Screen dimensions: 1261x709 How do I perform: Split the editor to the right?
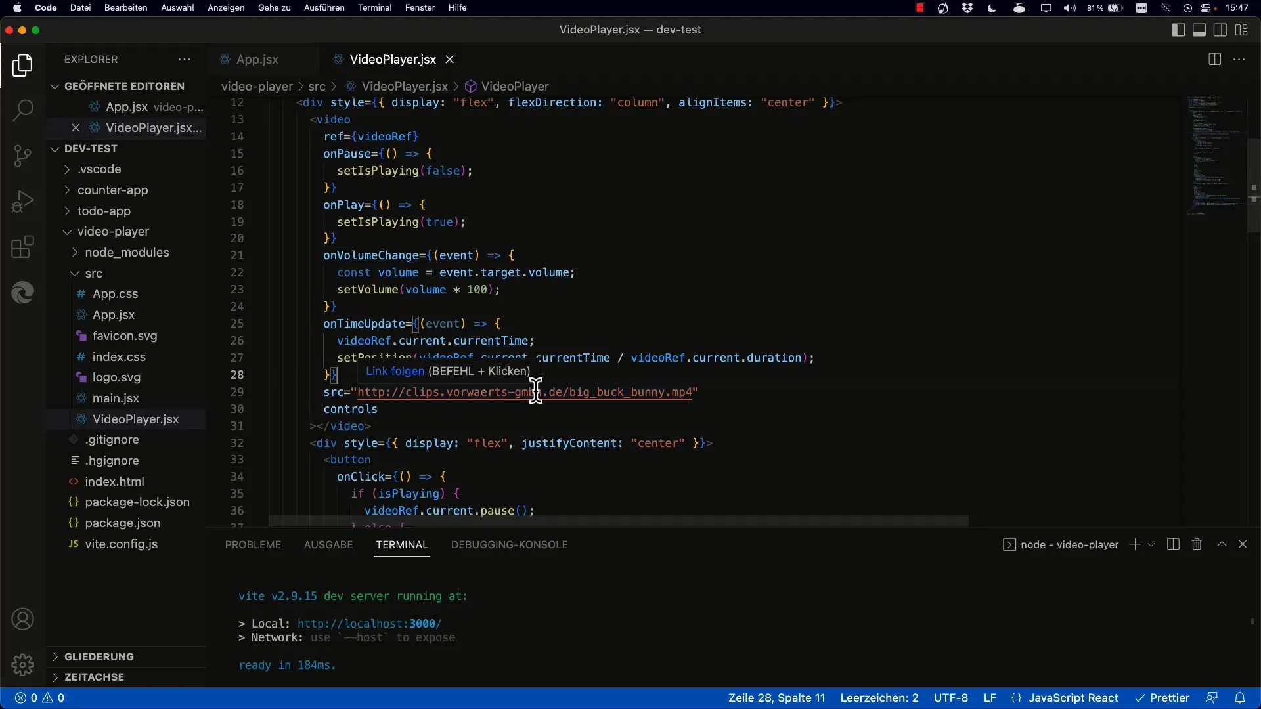click(x=1214, y=59)
